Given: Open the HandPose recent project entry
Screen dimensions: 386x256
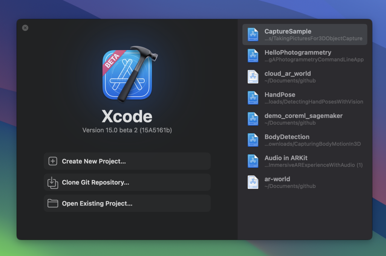Looking at the screenshot, I should point(305,98).
